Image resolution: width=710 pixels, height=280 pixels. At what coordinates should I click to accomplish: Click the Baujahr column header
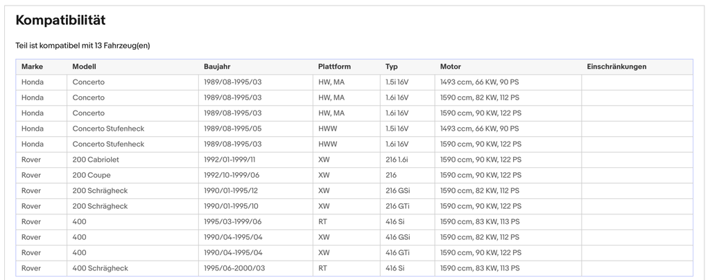[x=217, y=67]
